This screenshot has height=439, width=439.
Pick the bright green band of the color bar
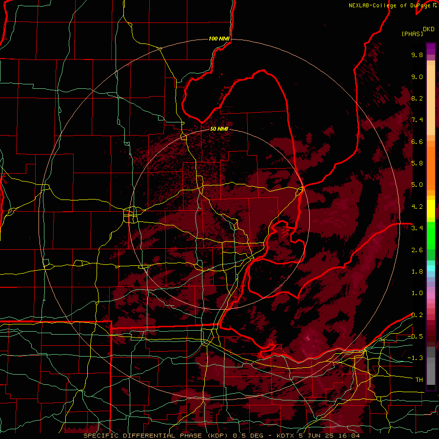431,235
